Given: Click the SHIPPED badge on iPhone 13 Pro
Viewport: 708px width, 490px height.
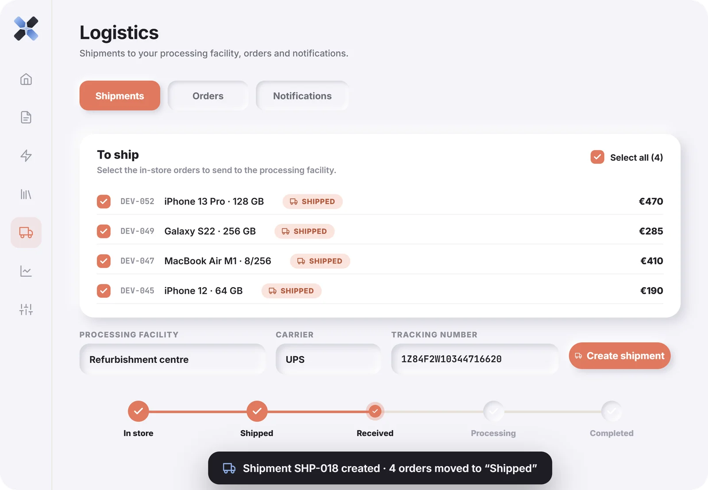Looking at the screenshot, I should 312,201.
